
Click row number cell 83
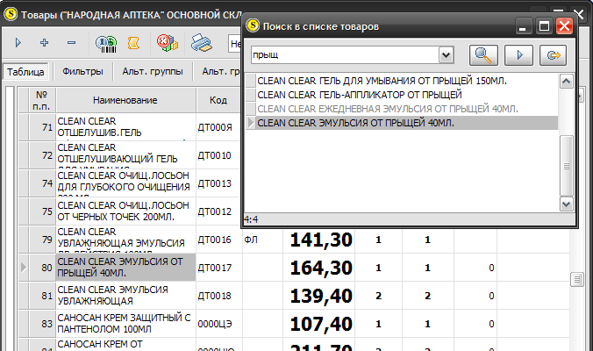[42, 324]
